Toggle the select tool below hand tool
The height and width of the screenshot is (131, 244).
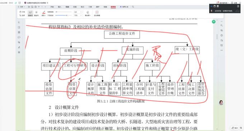22,15
